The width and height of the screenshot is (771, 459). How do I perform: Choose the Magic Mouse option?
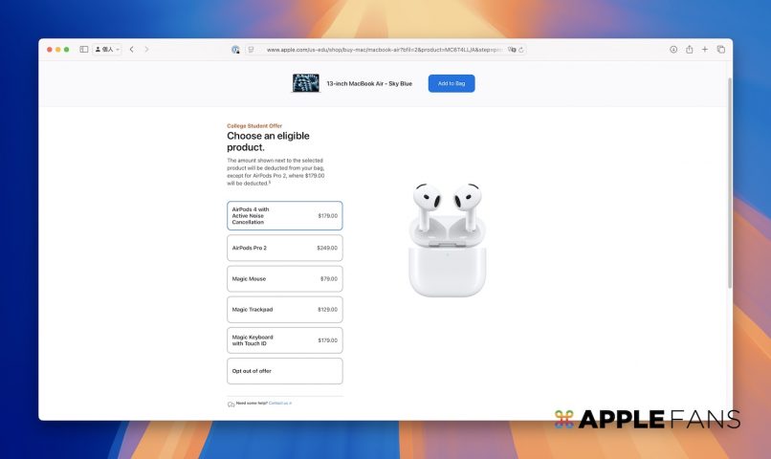tap(284, 278)
